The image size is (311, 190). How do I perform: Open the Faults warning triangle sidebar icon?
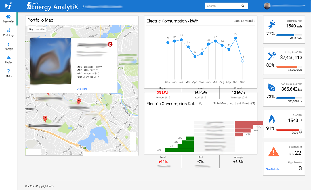tap(9, 58)
